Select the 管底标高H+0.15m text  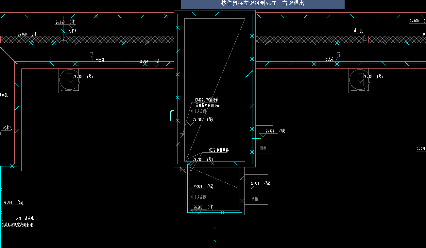point(208,105)
